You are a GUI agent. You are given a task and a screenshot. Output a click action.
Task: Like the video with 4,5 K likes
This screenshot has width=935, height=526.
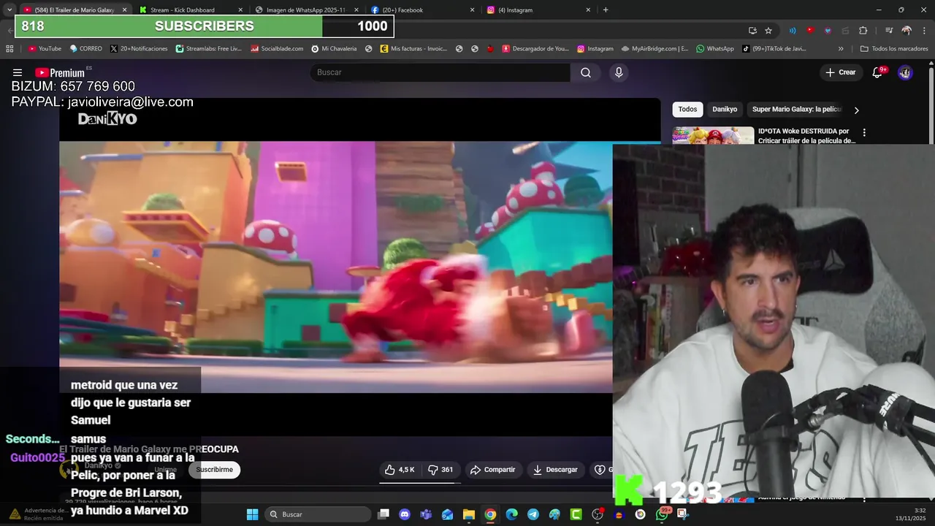click(x=400, y=470)
